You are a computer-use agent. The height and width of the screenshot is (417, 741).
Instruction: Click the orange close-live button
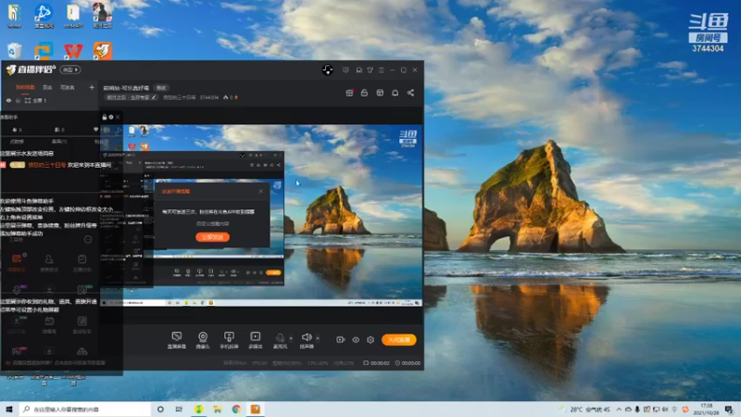click(x=399, y=339)
